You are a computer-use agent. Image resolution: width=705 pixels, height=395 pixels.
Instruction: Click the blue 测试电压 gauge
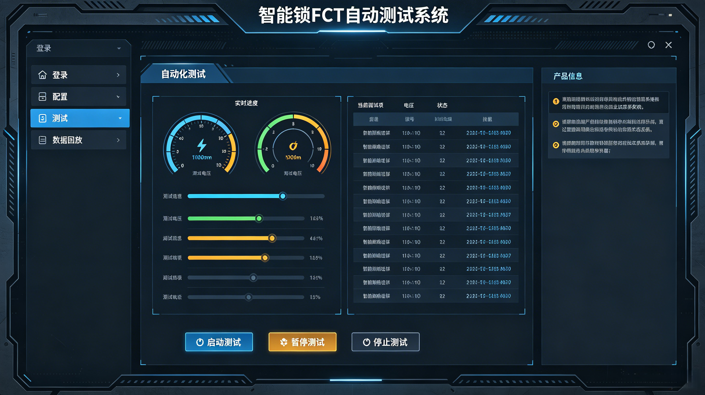point(201,144)
